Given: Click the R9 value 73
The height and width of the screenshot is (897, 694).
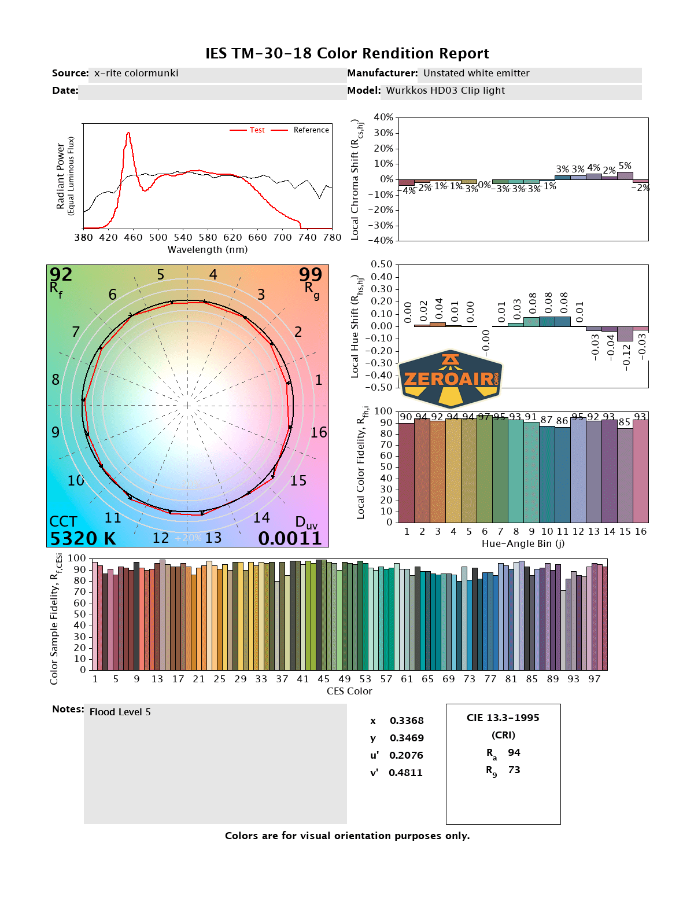Looking at the screenshot, I should pyautogui.click(x=514, y=770).
